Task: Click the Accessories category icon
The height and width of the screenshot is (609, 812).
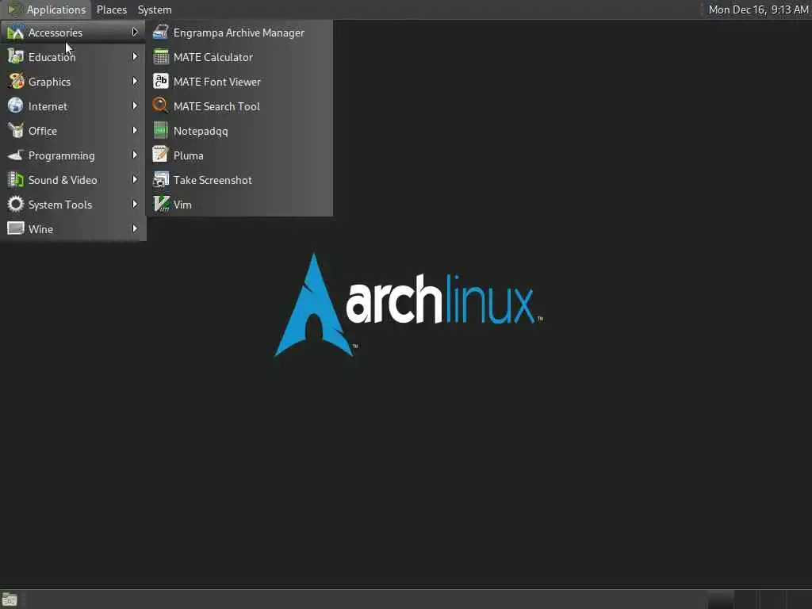Action: (16, 32)
